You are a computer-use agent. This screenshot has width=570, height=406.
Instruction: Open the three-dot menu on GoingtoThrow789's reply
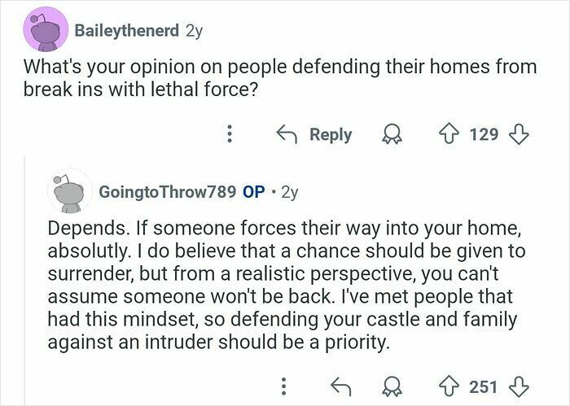tap(284, 386)
